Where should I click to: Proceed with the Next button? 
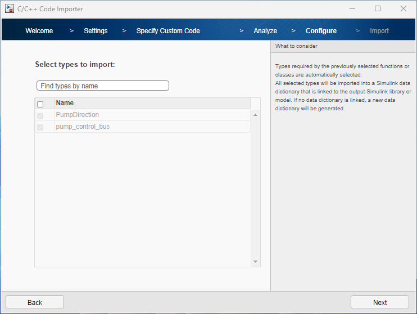click(x=379, y=302)
